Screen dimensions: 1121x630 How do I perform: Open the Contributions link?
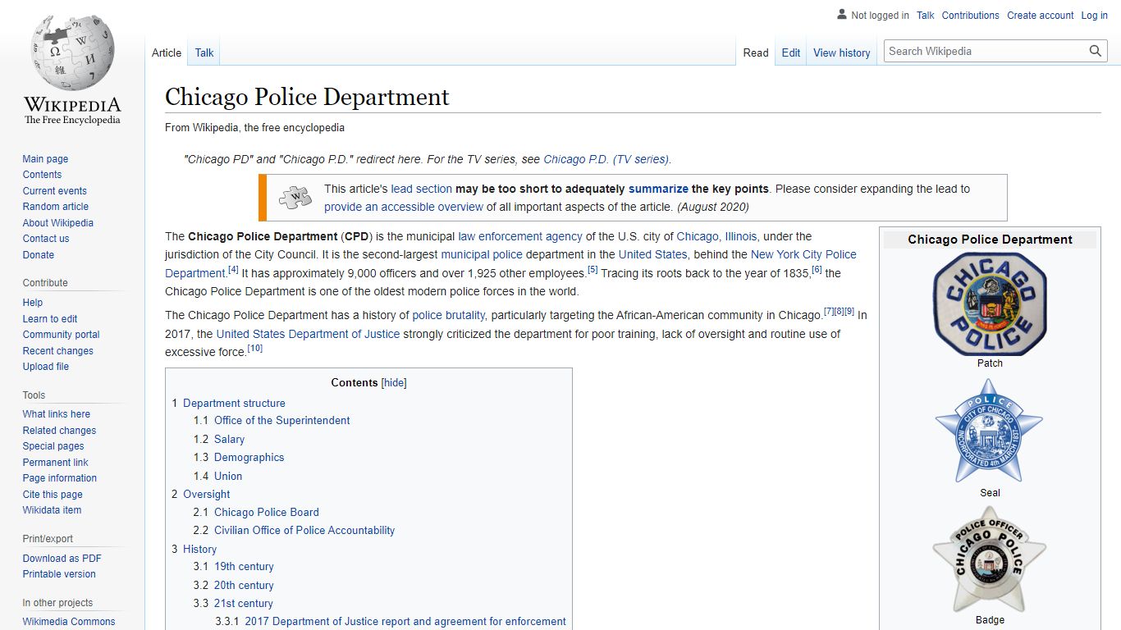click(971, 16)
